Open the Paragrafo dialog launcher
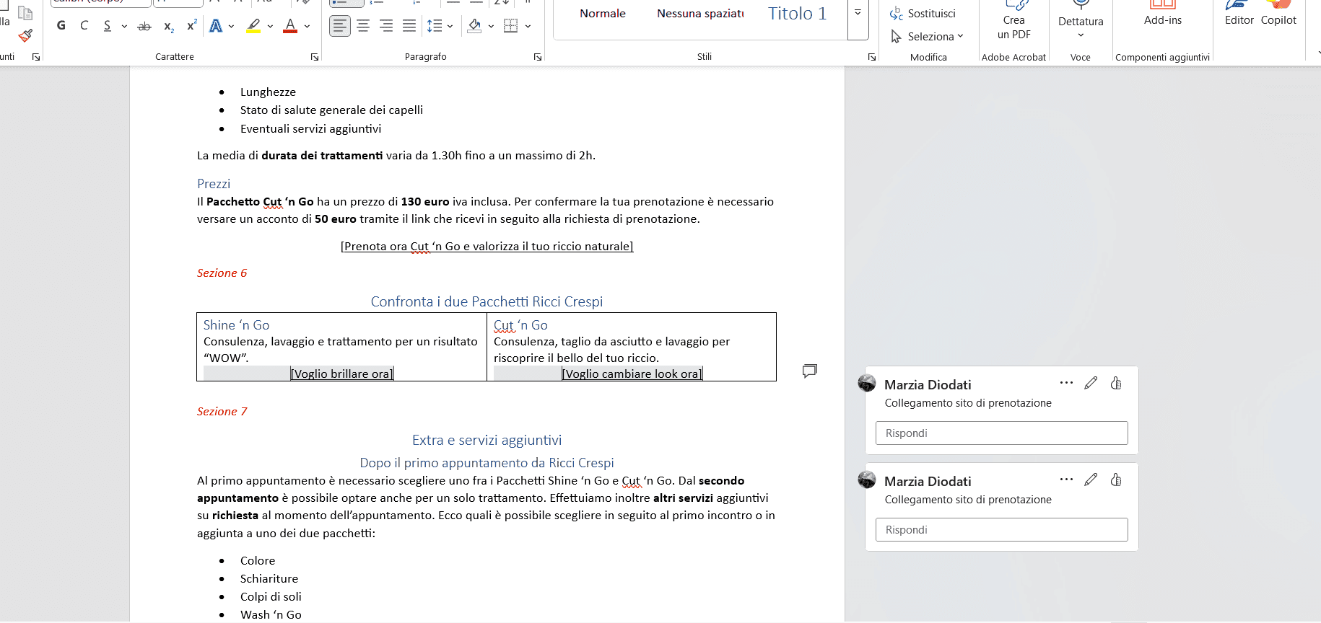Image resolution: width=1321 pixels, height=623 pixels. (x=538, y=57)
